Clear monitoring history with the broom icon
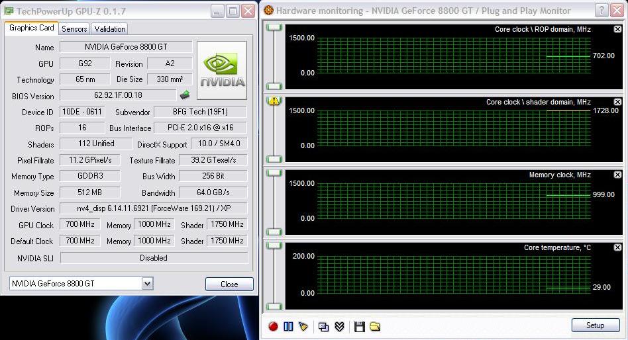Screen dimensions: 628x340 (x=303, y=326)
